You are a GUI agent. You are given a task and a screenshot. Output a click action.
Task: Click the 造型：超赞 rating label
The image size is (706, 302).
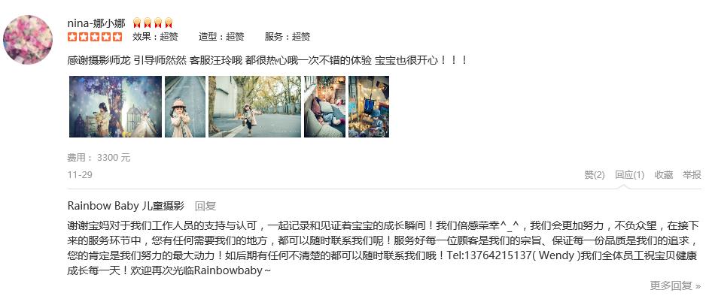[x=221, y=37]
